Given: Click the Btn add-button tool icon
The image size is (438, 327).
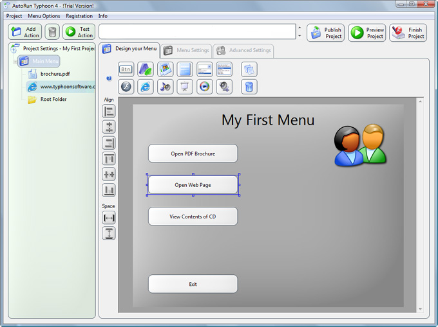Looking at the screenshot, I should pyautogui.click(x=126, y=69).
